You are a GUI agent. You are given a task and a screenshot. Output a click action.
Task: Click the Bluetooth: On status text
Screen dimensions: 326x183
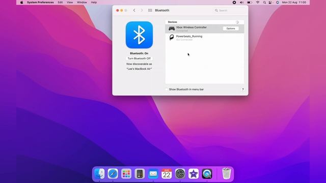point(139,53)
